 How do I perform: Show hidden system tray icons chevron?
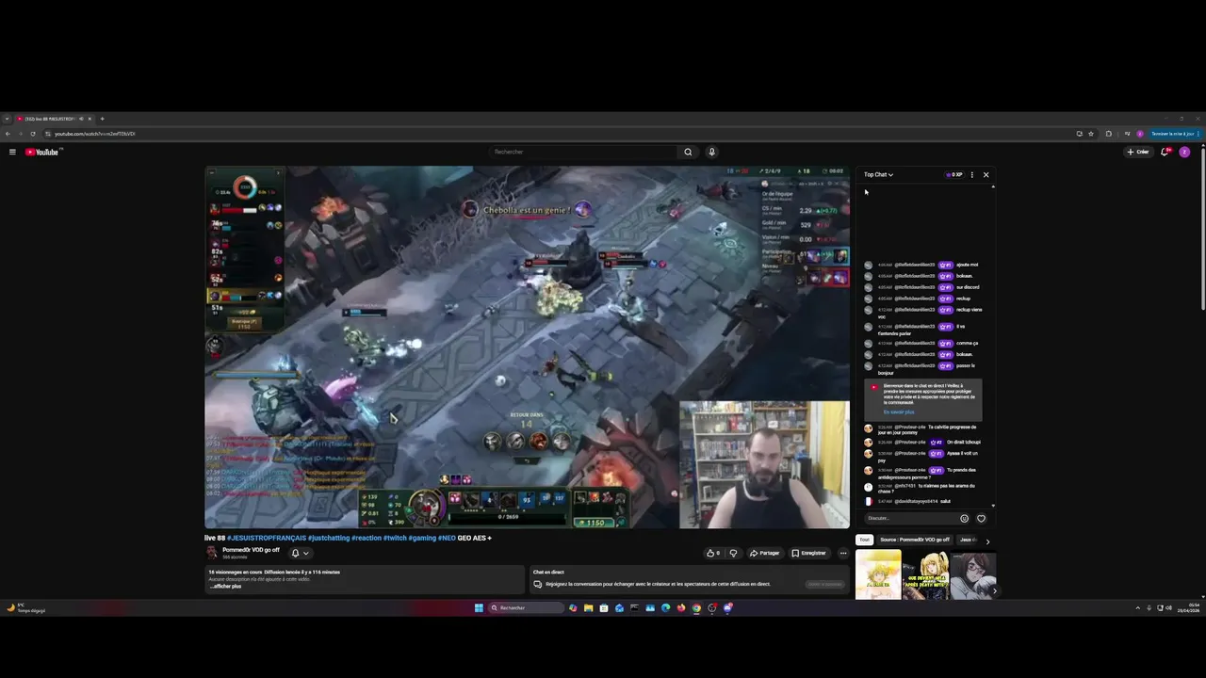pos(1137,608)
